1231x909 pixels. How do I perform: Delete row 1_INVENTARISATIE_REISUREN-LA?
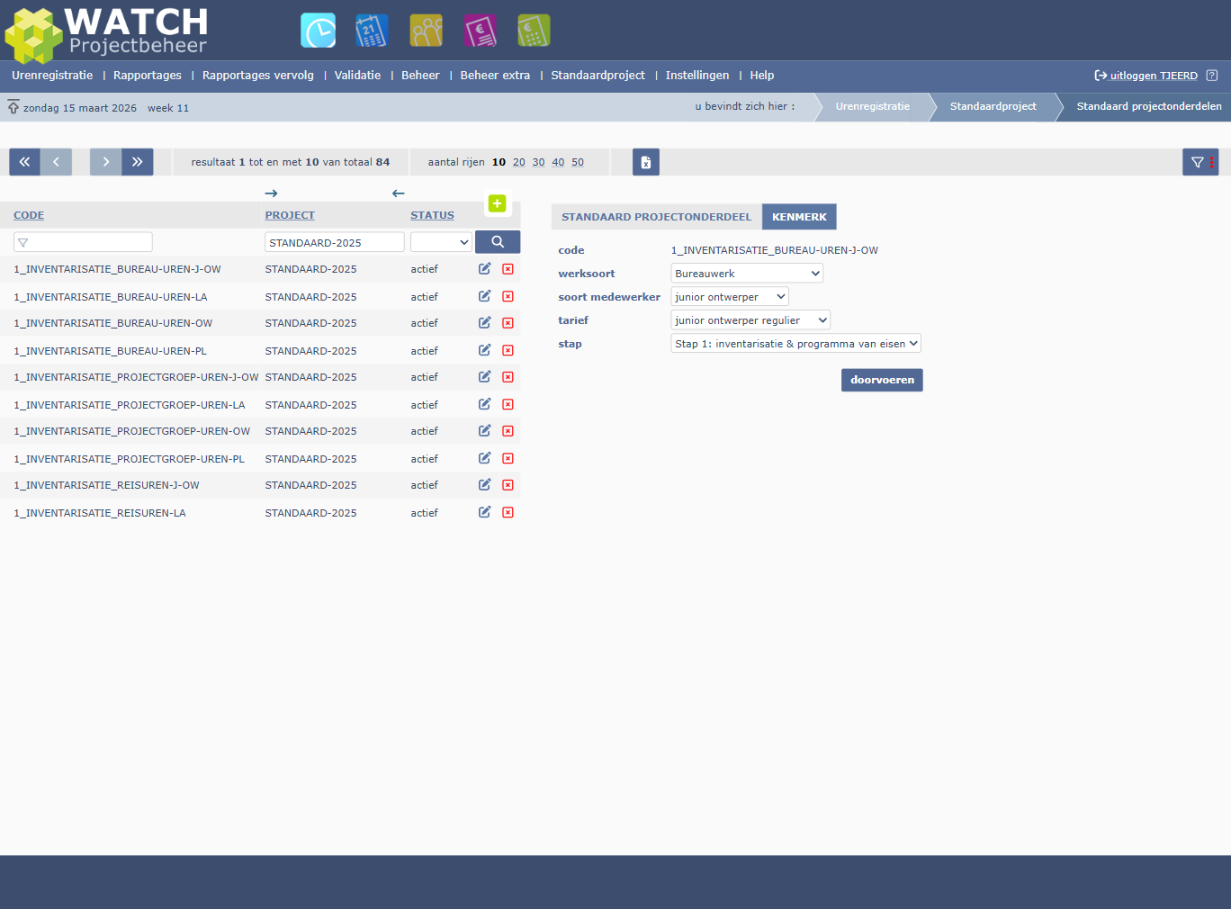pos(508,512)
